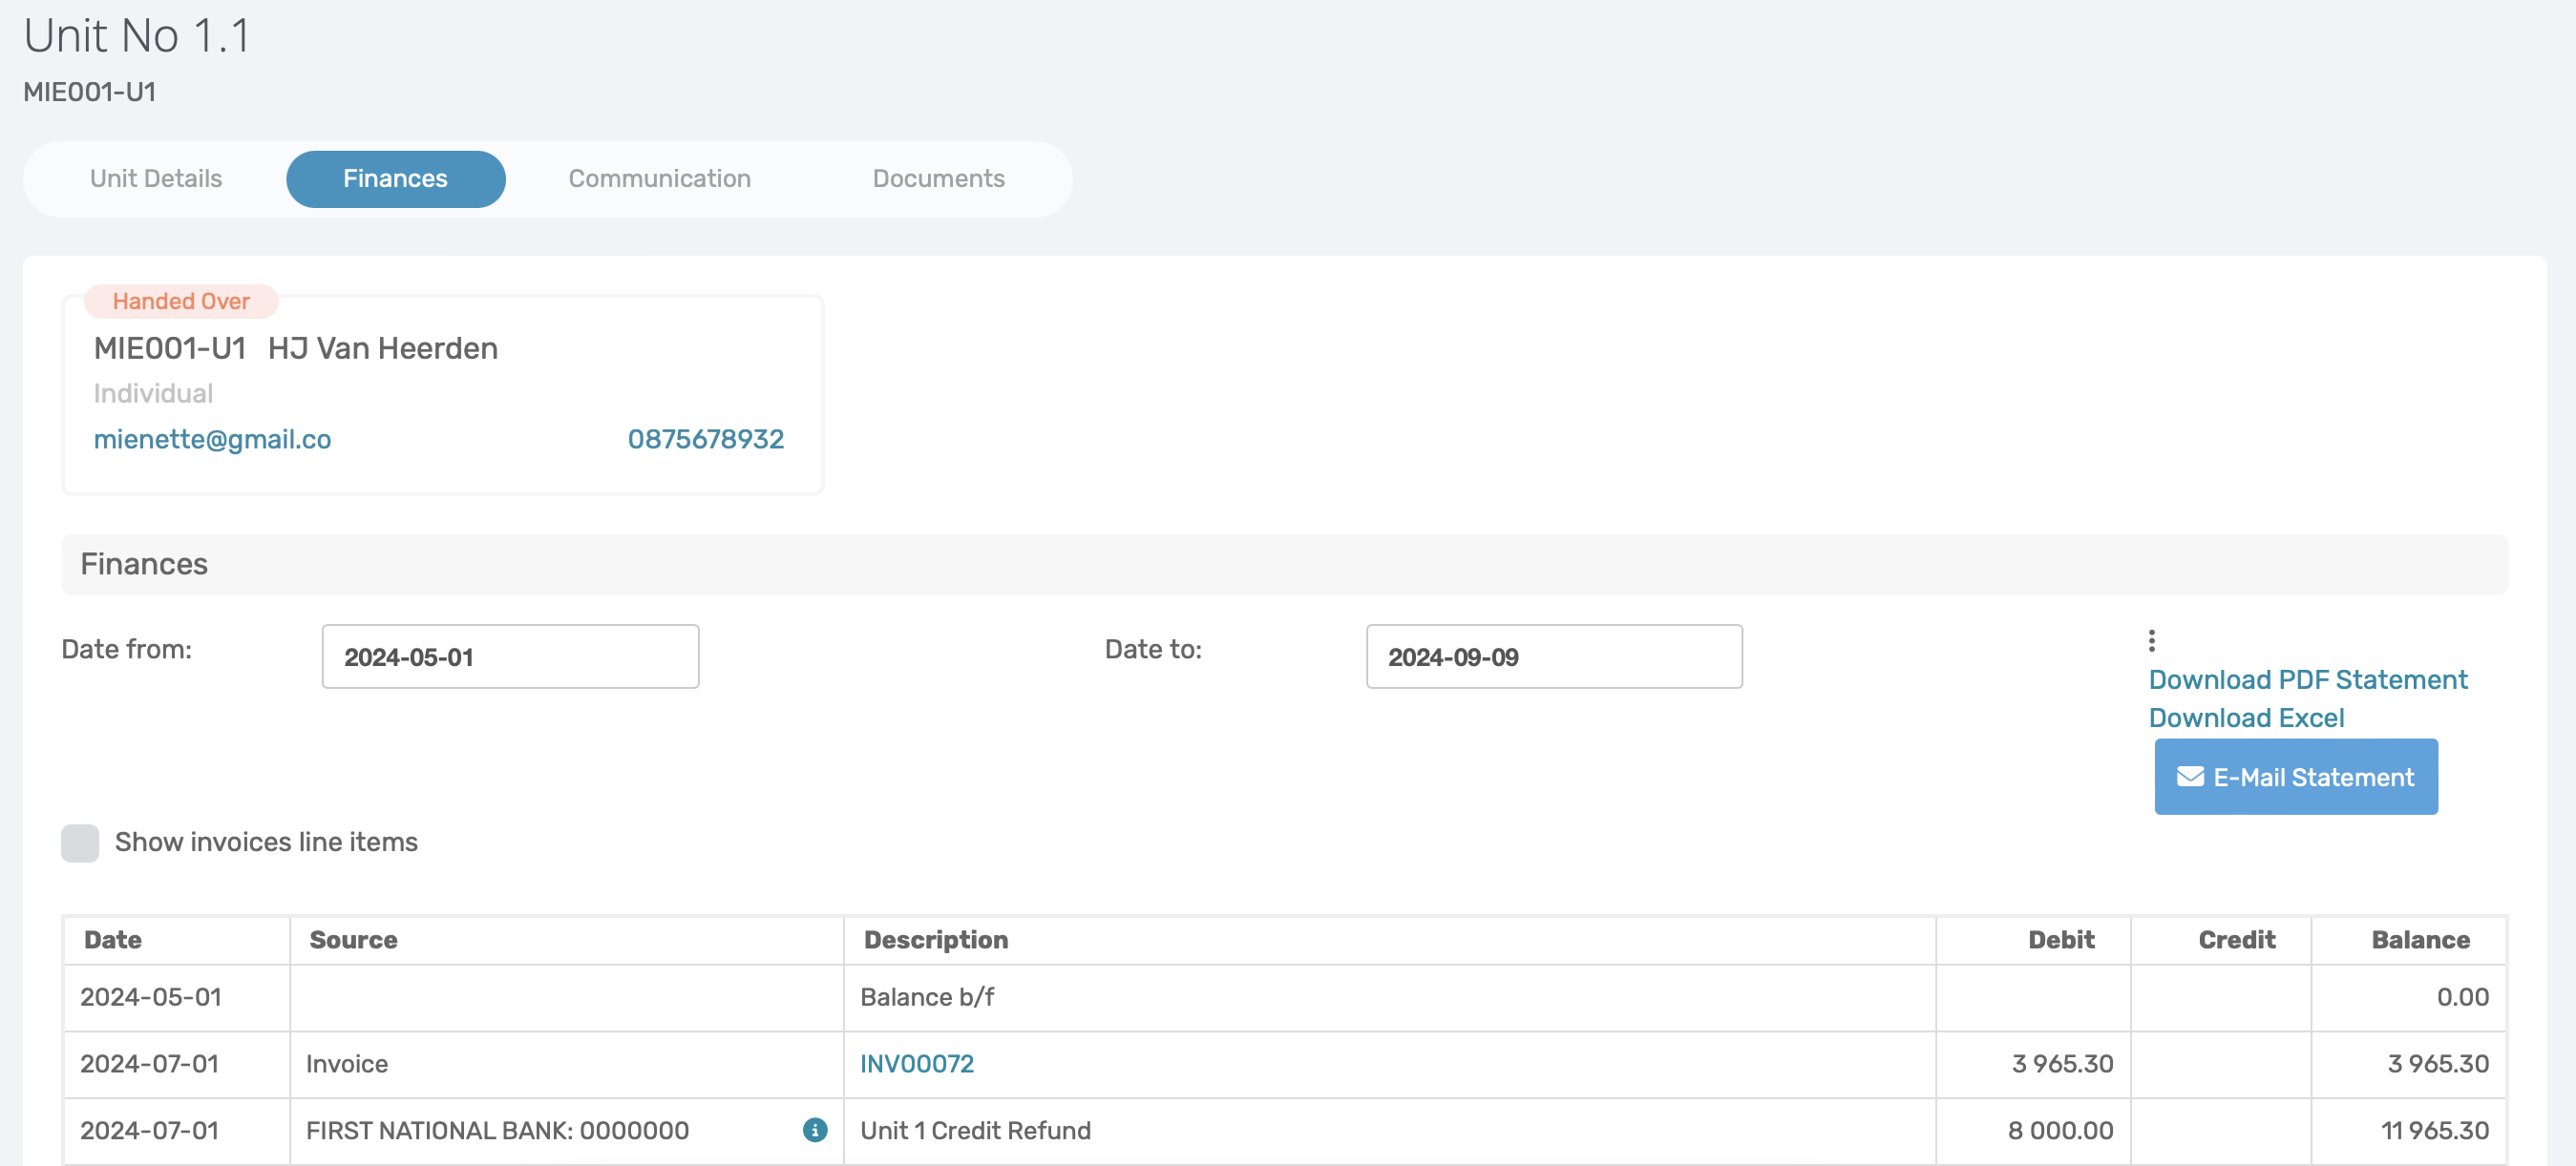Click the Date from input field
The height and width of the screenshot is (1166, 2576).
(x=510, y=656)
